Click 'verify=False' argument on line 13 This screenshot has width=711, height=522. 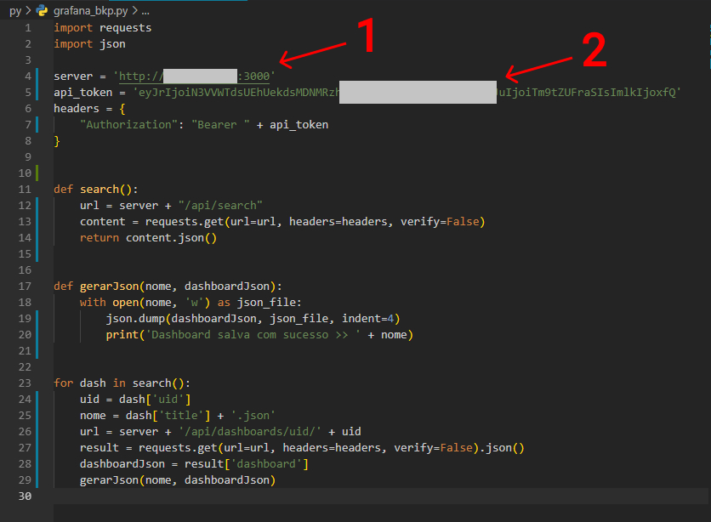[x=440, y=222]
